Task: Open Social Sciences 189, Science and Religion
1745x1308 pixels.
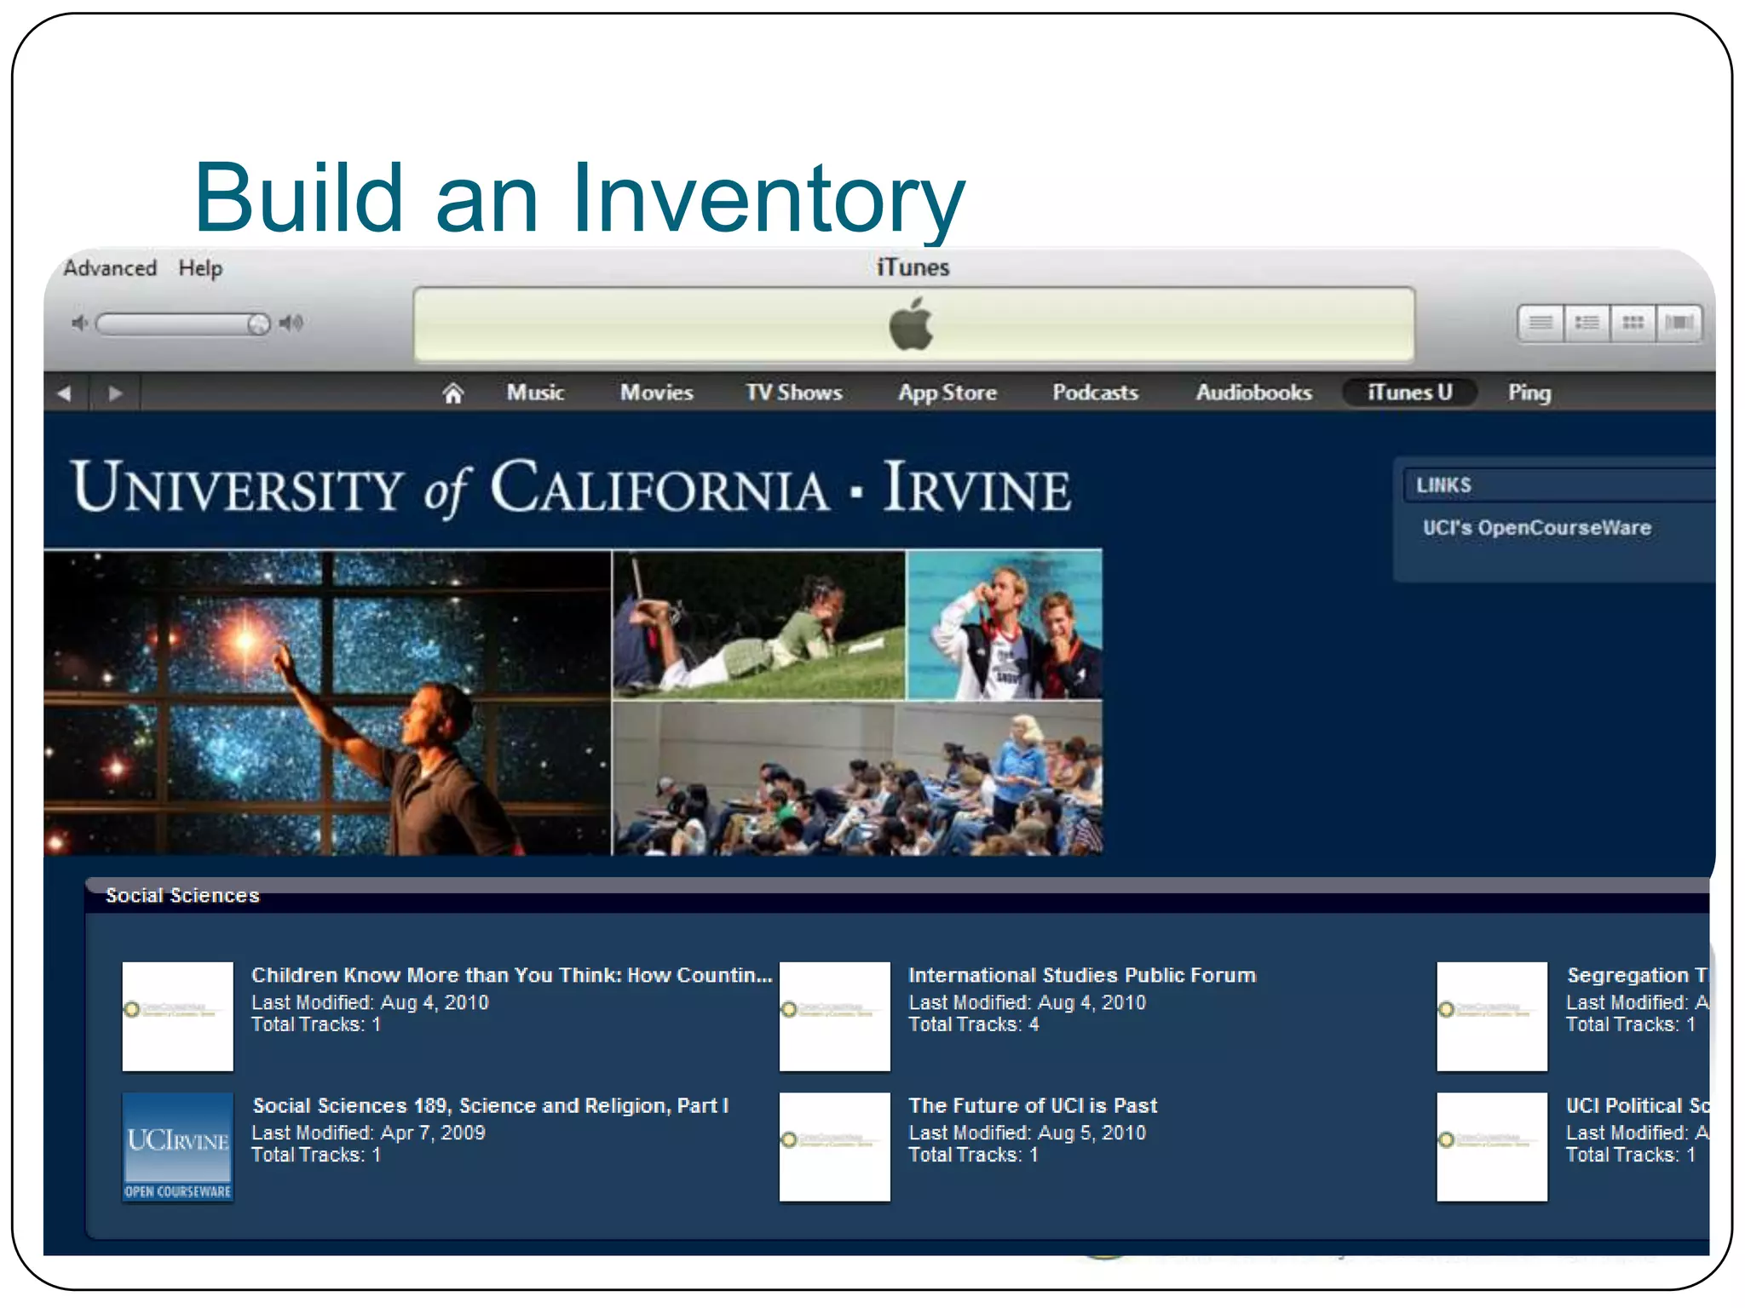Action: click(490, 1105)
